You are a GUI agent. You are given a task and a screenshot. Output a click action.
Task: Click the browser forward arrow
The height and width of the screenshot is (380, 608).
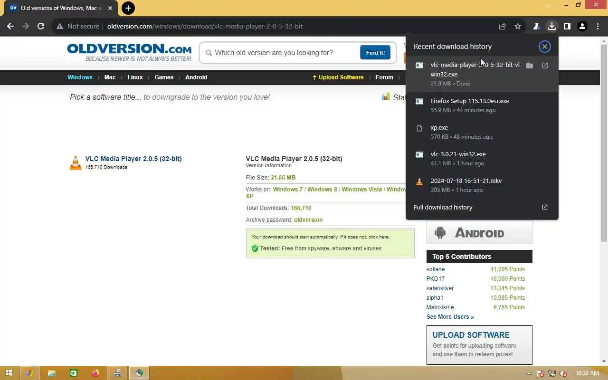point(26,26)
